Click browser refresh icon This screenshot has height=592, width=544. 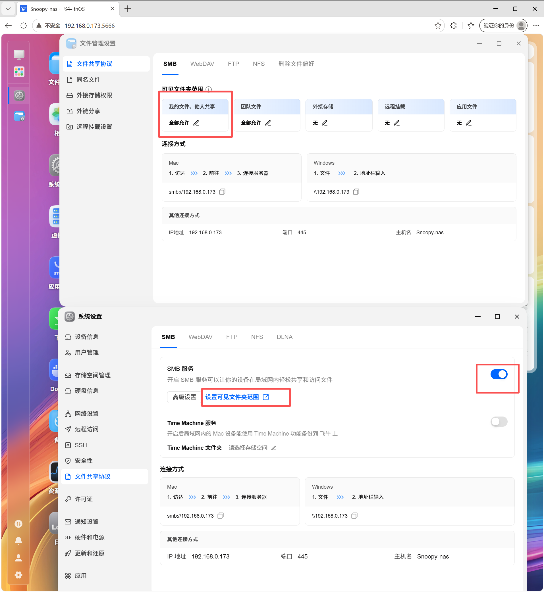pos(24,26)
